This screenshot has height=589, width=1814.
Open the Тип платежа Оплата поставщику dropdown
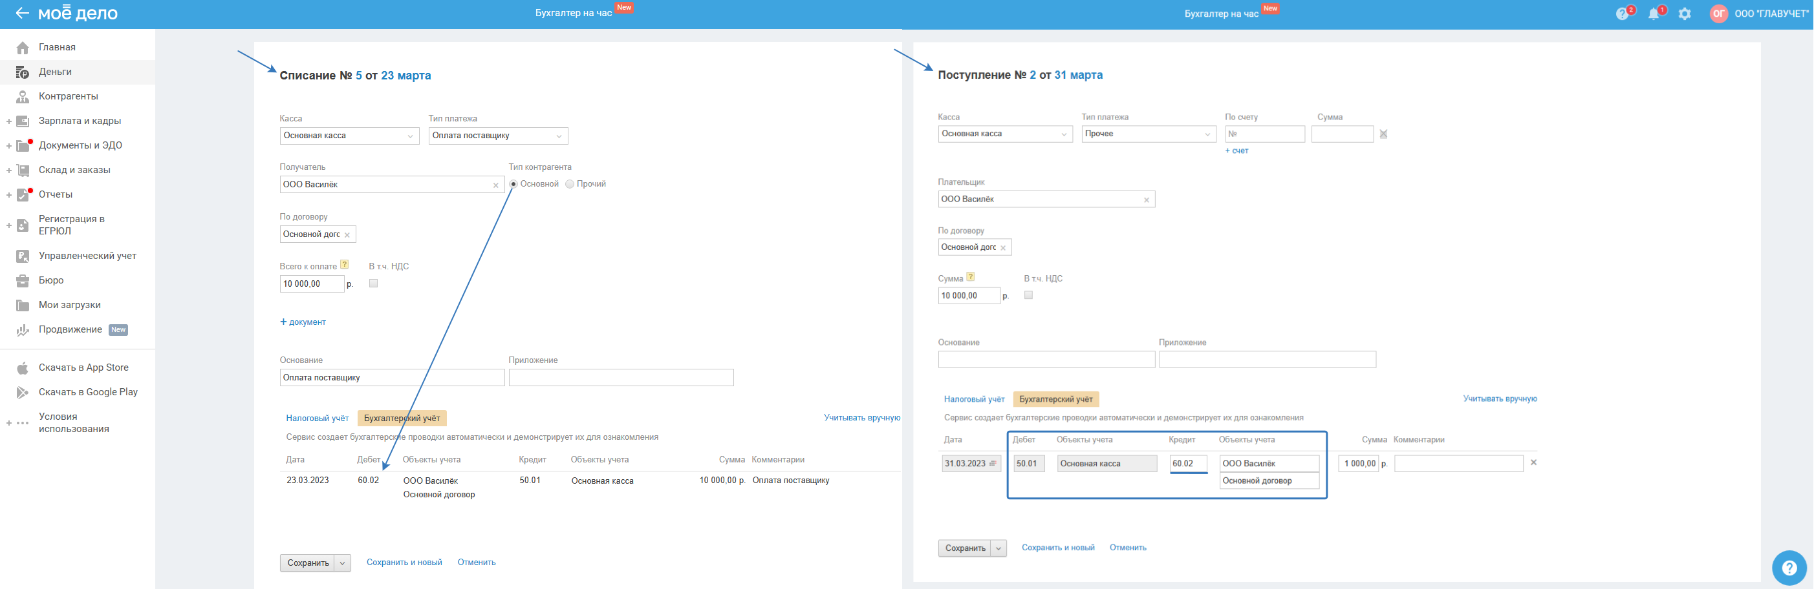(497, 136)
